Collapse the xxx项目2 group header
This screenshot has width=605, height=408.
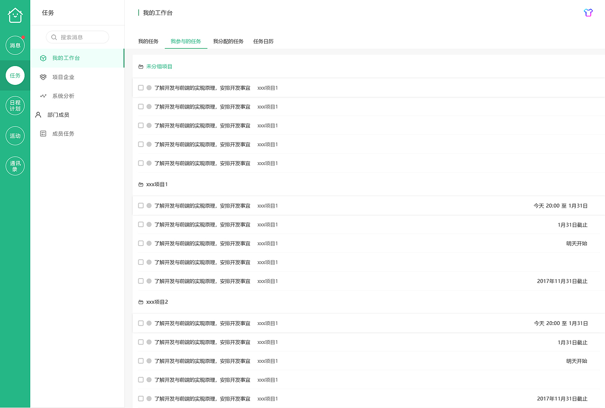point(153,302)
